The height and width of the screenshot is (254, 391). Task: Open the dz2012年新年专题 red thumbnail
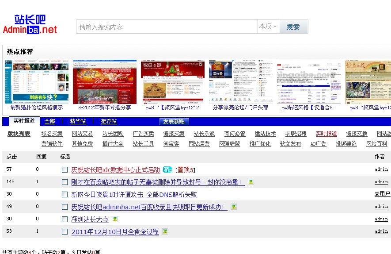click(x=104, y=82)
